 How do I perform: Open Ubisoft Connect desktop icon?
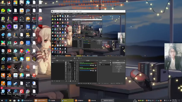[28, 93]
